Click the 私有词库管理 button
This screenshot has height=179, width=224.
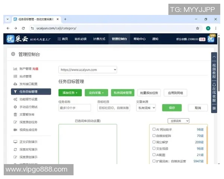123,93
